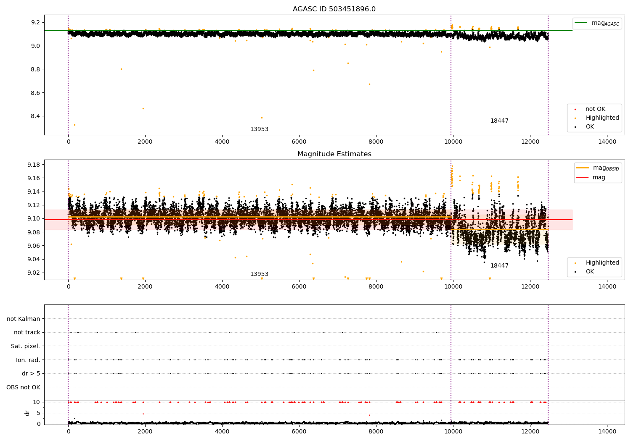Click 'Highlighted' legend entry in middle plot
The width and height of the screenshot is (631, 441).
(x=597, y=263)
